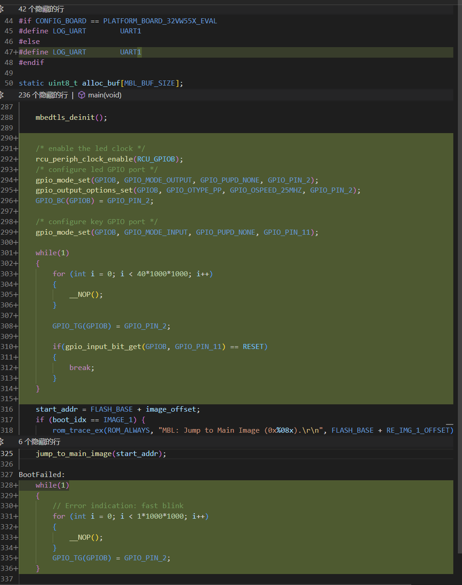
Task: Click line number 50 in the gutter
Action: pos(9,83)
